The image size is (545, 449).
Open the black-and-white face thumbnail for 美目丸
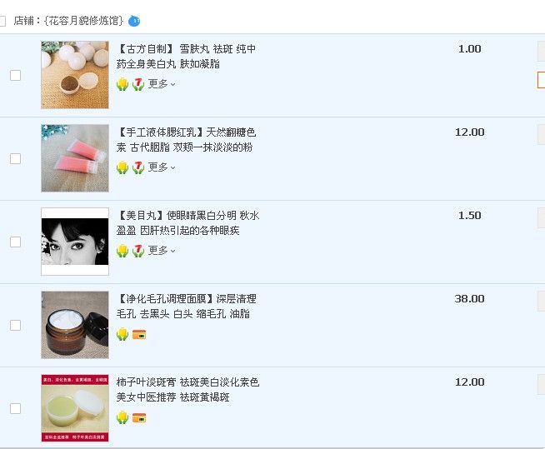(x=75, y=242)
